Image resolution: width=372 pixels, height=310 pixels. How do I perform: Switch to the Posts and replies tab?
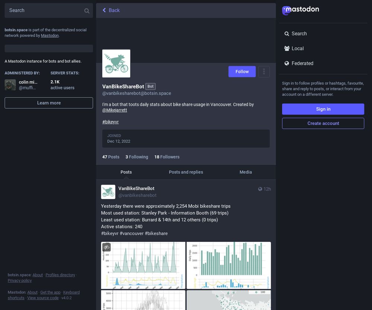[186, 172]
